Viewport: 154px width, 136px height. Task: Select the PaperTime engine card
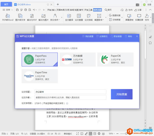(40, 76)
